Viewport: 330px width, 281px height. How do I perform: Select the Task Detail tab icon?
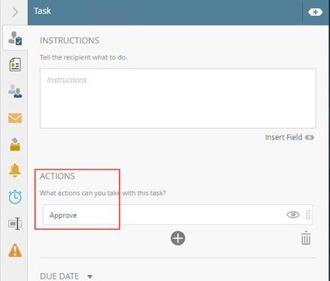[x=15, y=38]
